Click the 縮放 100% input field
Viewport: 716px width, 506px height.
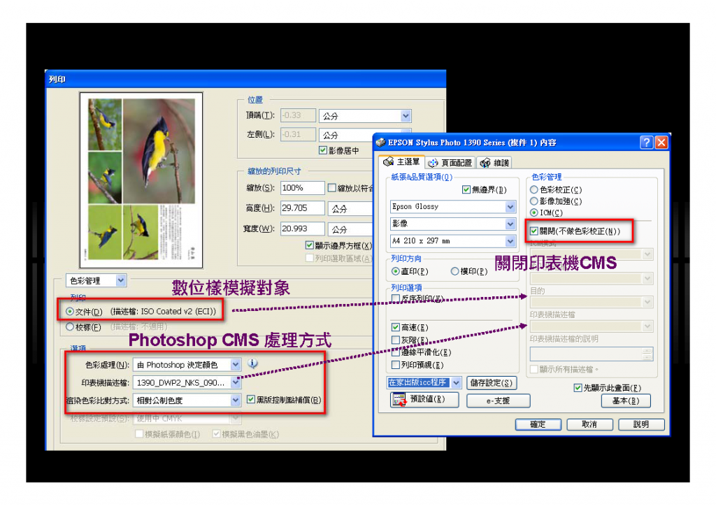302,188
